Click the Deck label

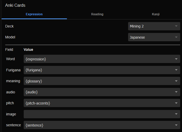point(9,26)
